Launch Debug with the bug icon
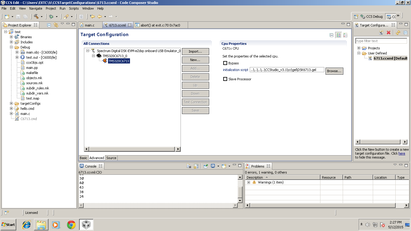This screenshot has width=411, height=231. click(51, 17)
